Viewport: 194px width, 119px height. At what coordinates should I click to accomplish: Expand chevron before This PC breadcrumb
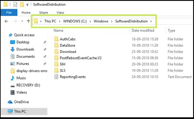coord(41,21)
